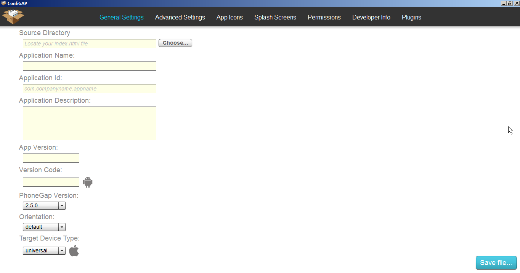Click the App Version: label
The image size is (520, 273).
(39, 147)
